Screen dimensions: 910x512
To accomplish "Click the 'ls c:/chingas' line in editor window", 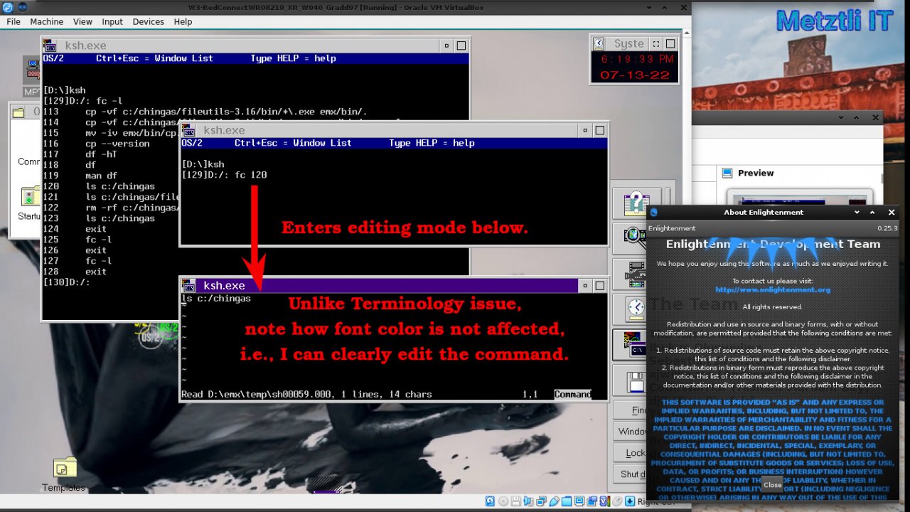I will pos(216,299).
